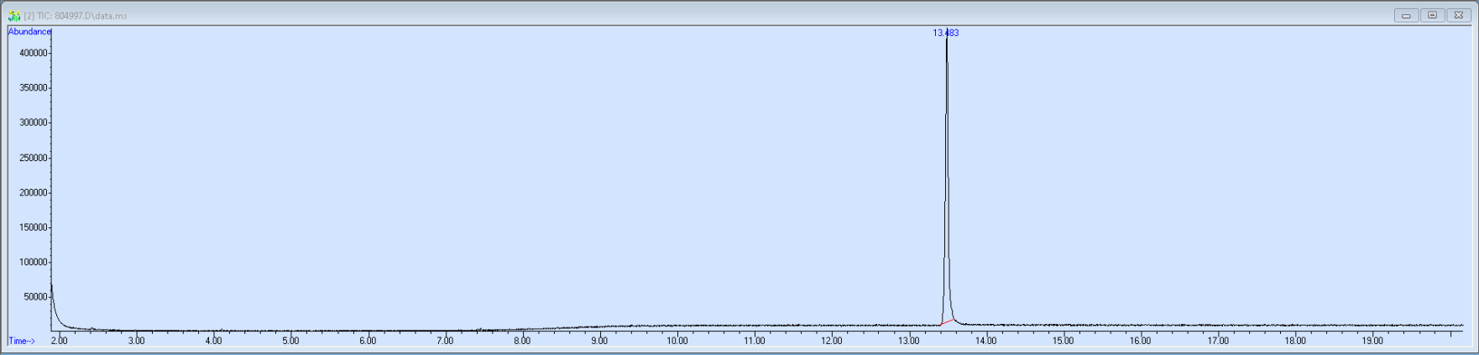This screenshot has width=1479, height=355.
Task: Click the 150000 abundance tick label
Action: pos(34,227)
